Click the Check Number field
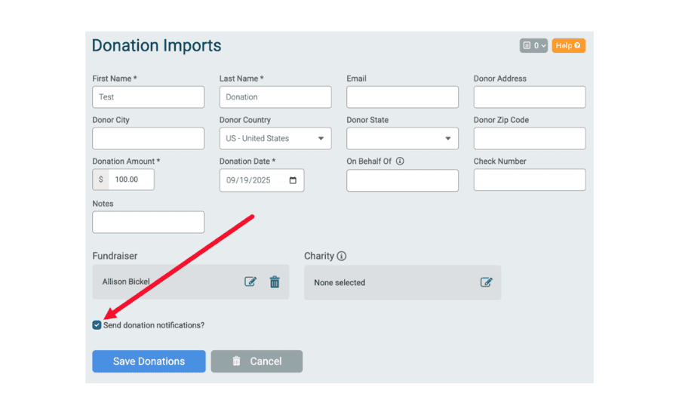This screenshot has height=415, width=679. tap(530, 180)
